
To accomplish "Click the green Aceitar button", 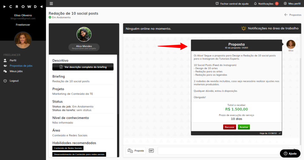I will [x=244, y=127].
